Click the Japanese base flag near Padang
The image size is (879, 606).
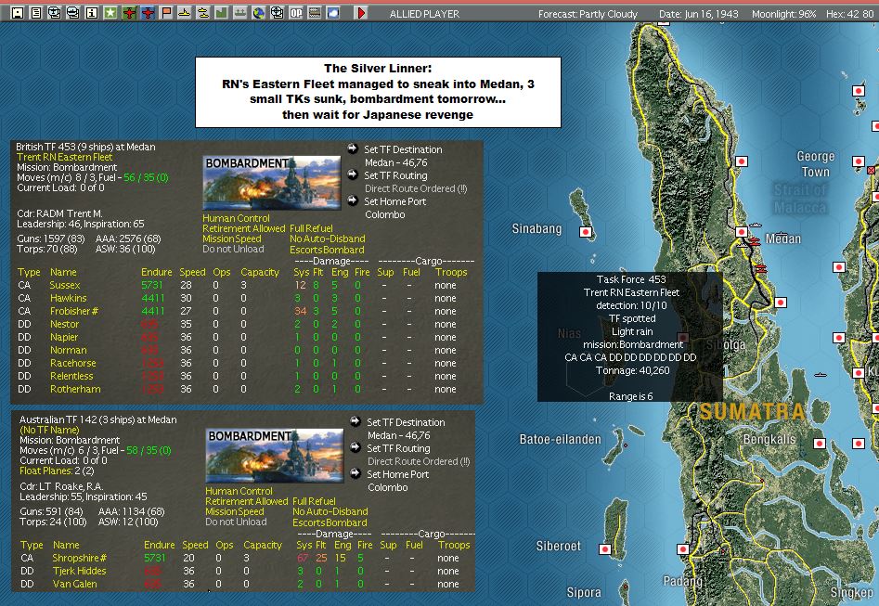(683, 548)
